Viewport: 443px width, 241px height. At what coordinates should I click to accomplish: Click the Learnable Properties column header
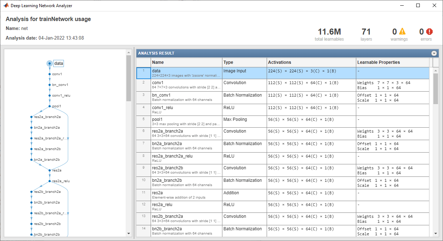click(x=393, y=62)
